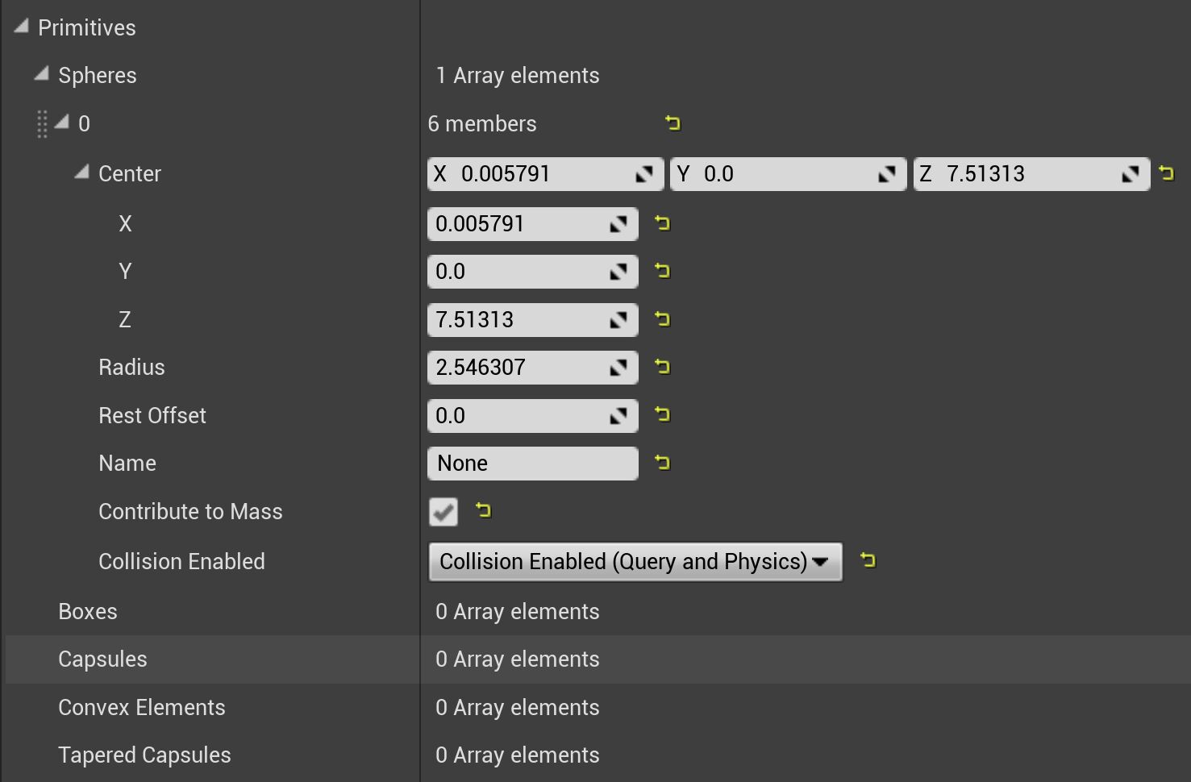Click the Rest Offset spinner arrows

pyautogui.click(x=618, y=416)
